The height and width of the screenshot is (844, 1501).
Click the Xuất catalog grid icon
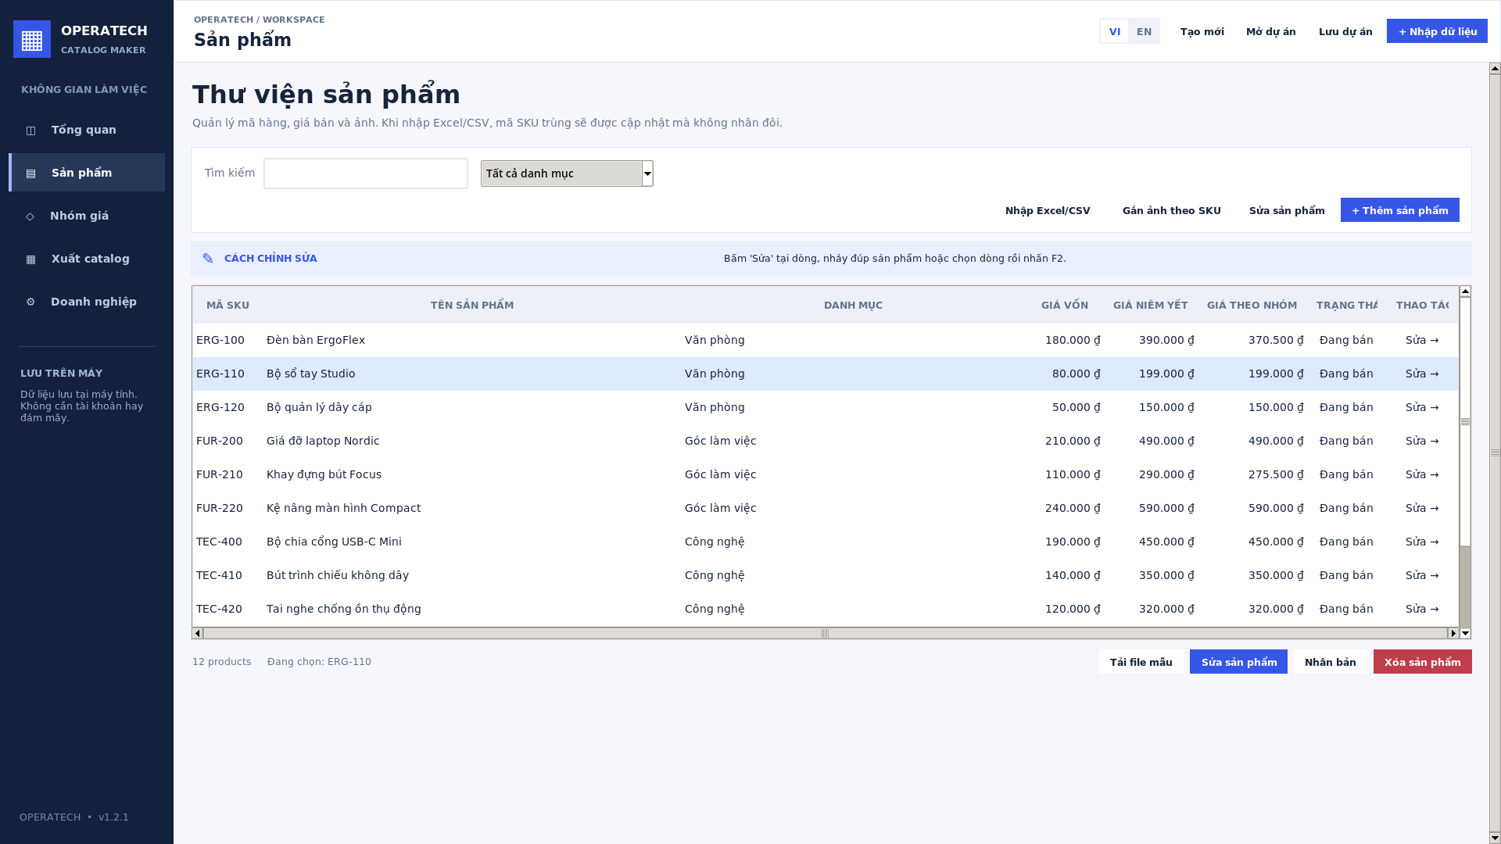(x=30, y=259)
